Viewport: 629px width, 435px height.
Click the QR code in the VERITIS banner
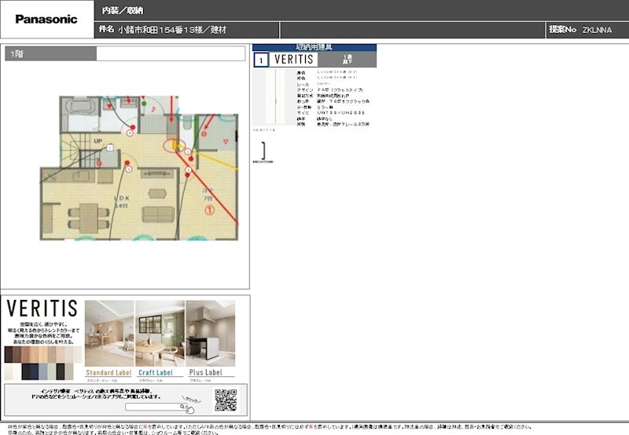pos(226,400)
